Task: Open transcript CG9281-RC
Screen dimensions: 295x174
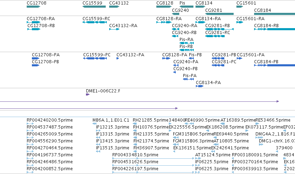Action: (x=215, y=36)
